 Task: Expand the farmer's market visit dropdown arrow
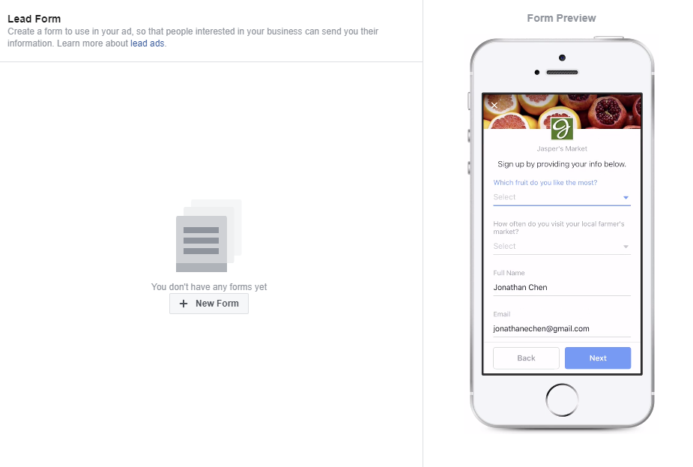(626, 247)
